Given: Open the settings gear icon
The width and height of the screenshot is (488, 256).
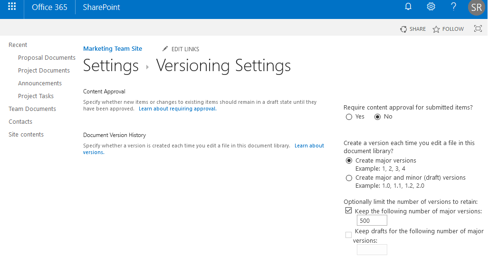Looking at the screenshot, I should tap(431, 7).
